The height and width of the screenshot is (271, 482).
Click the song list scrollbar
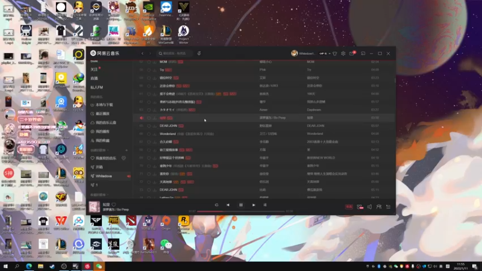click(x=395, y=81)
